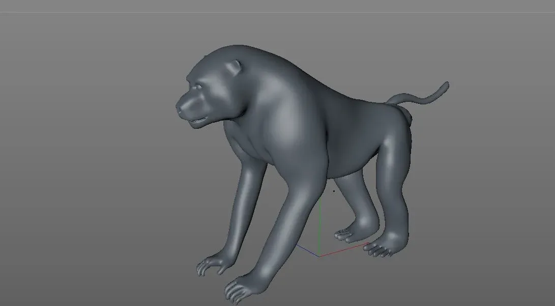Click the gizmo origin where axes meet

[x=320, y=256]
